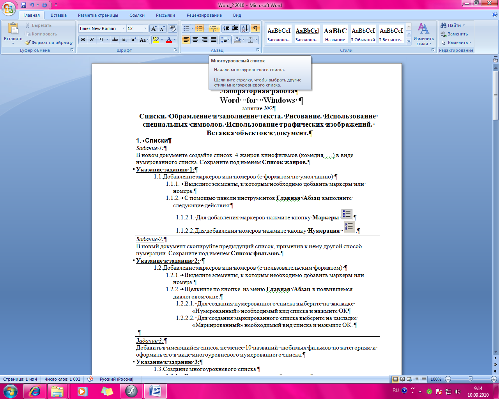Image resolution: width=499 pixels, height=399 pixels.
Task: Open the font size 12 dropdown
Action: click(x=145, y=28)
